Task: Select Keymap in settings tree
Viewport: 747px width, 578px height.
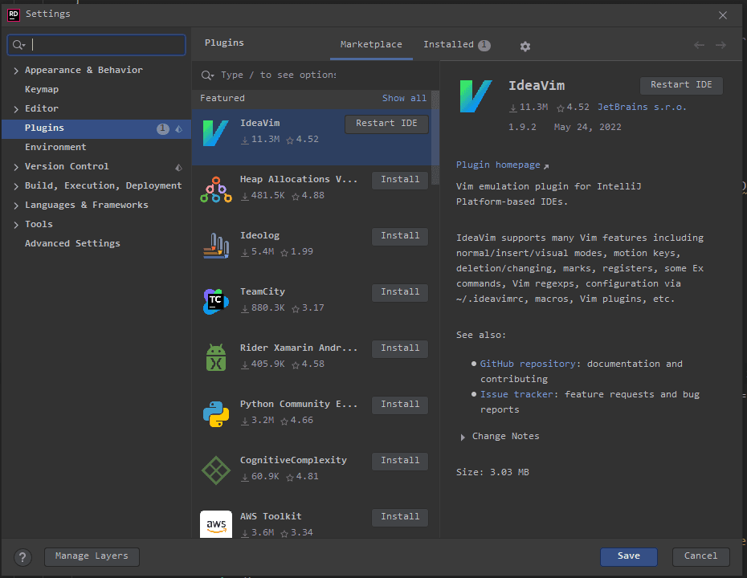Action: click(42, 90)
